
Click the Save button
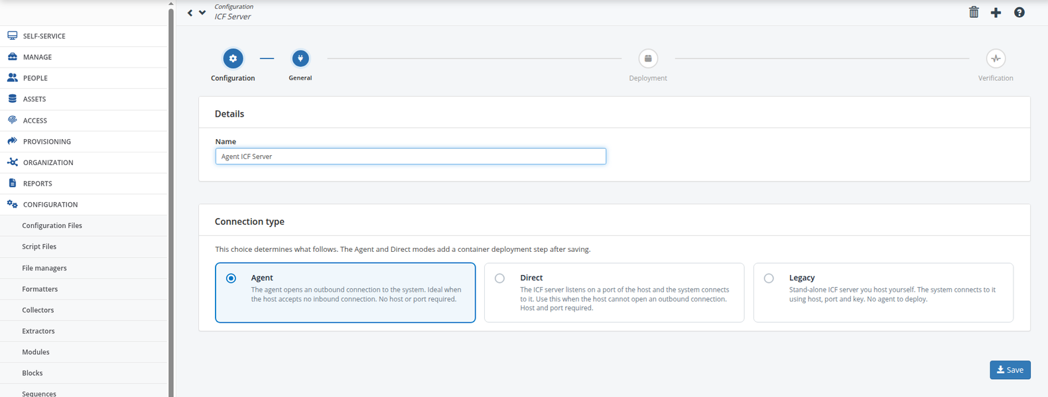click(1010, 370)
